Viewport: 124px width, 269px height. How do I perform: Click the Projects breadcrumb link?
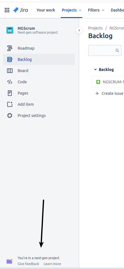pyautogui.click(x=95, y=28)
